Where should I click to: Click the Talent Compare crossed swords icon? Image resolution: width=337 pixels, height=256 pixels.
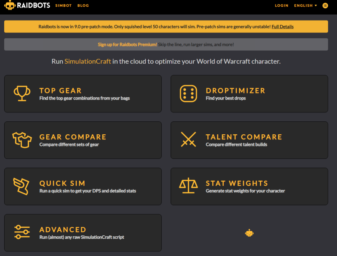(188, 140)
